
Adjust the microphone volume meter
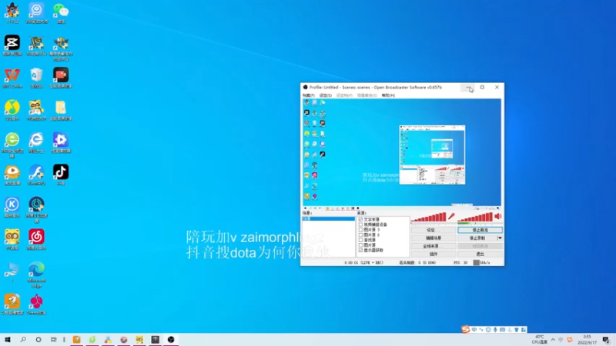[x=429, y=217]
